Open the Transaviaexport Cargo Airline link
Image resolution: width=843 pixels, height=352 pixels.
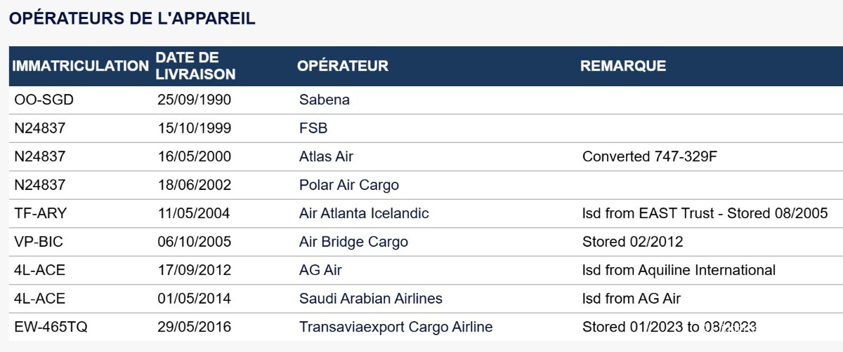click(x=396, y=327)
